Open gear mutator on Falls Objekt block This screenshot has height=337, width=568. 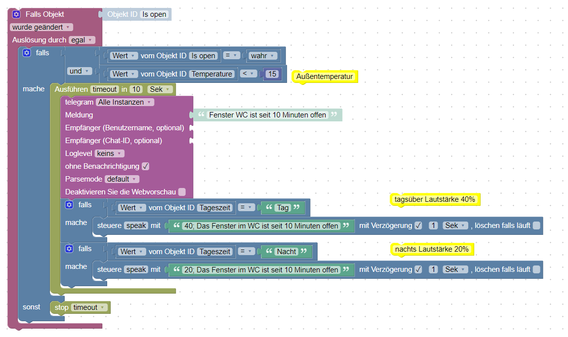[x=16, y=14]
